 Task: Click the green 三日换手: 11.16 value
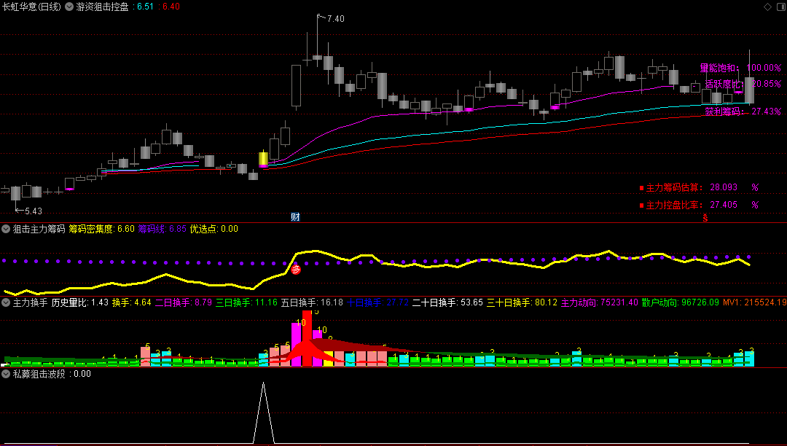tap(246, 302)
